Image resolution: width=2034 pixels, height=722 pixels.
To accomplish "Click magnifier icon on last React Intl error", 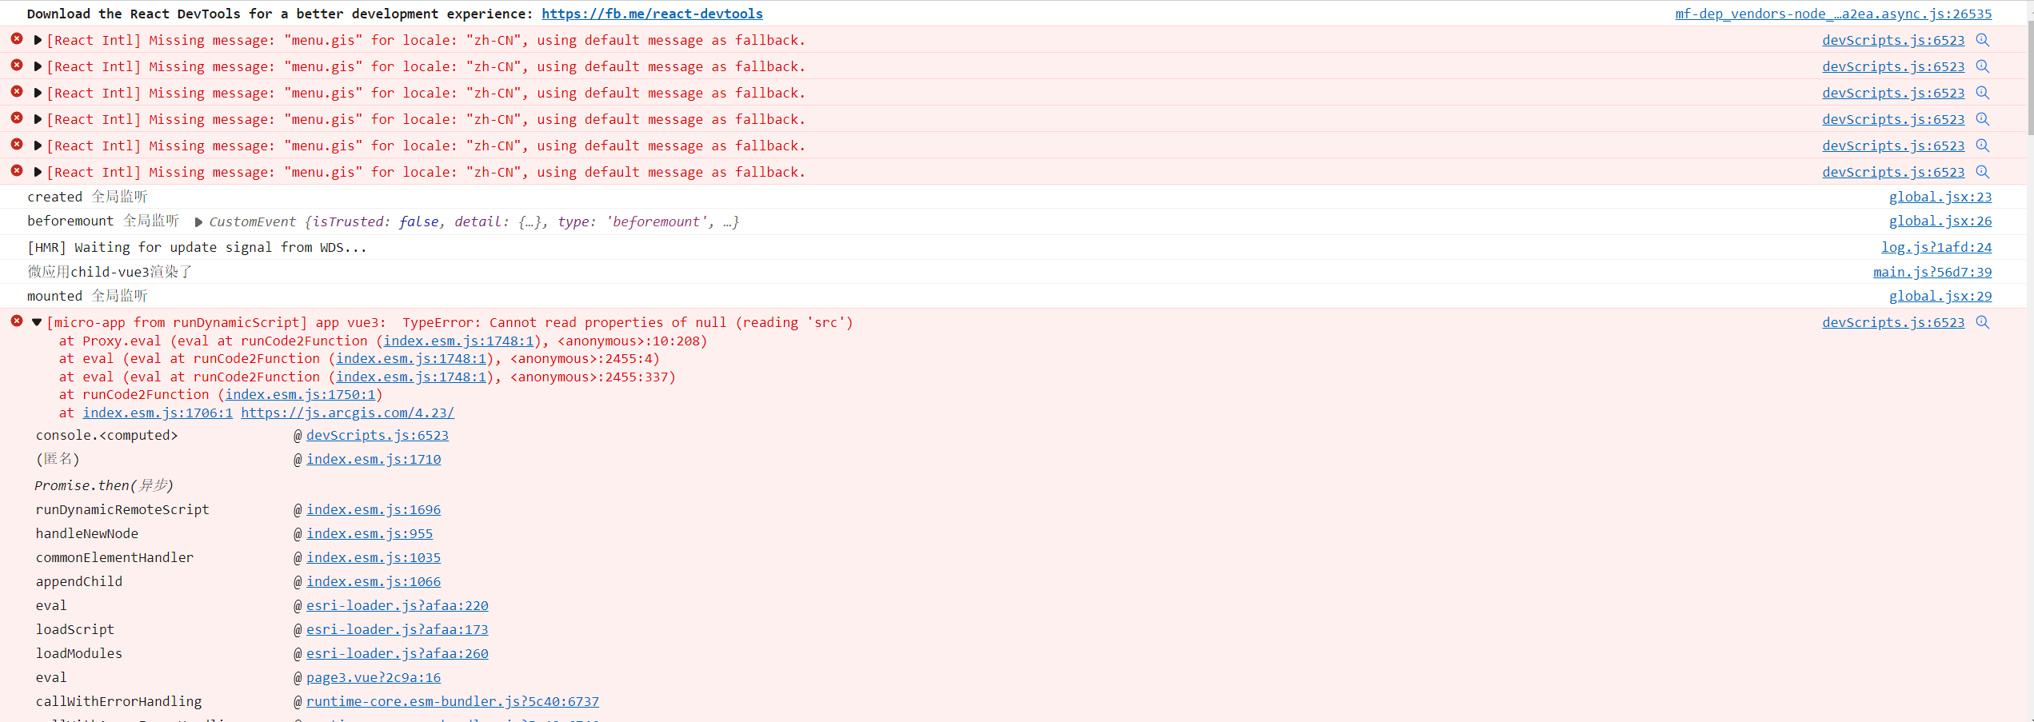I will pyautogui.click(x=1982, y=172).
